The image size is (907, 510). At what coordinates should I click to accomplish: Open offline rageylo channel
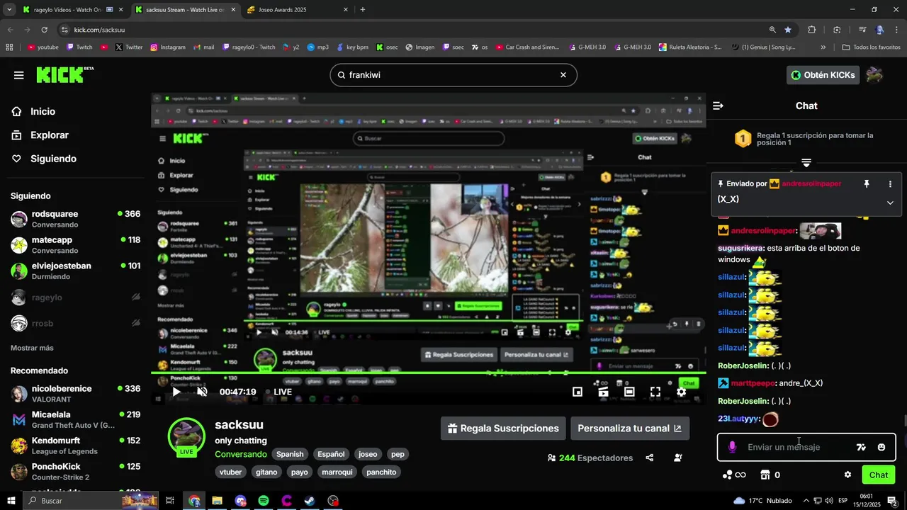point(74,297)
